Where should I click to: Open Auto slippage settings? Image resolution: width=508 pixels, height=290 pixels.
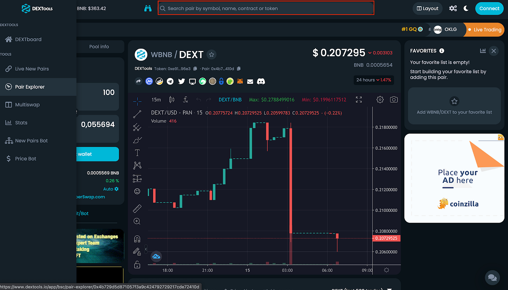tap(111, 189)
